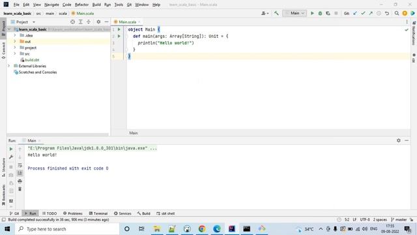Screen dimensions: 417x235
Task: Click Run with Coverage icon in toolbar
Action: (328, 13)
